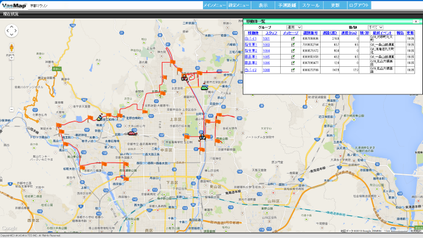Open the すべて filter dropdown
Image resolution: width=423 pixels, height=238 pixels.
(x=376, y=27)
